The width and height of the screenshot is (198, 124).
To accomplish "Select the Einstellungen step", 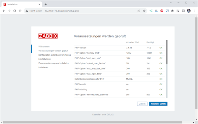I will (45, 59).
